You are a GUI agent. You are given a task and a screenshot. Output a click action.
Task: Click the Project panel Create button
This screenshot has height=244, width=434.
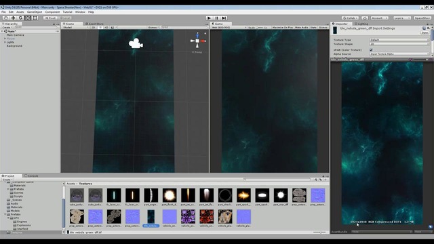pyautogui.click(x=7, y=180)
